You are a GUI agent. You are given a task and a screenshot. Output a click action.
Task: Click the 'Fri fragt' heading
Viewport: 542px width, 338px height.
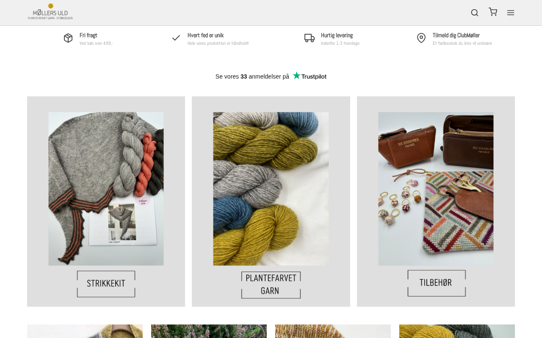[88, 35]
